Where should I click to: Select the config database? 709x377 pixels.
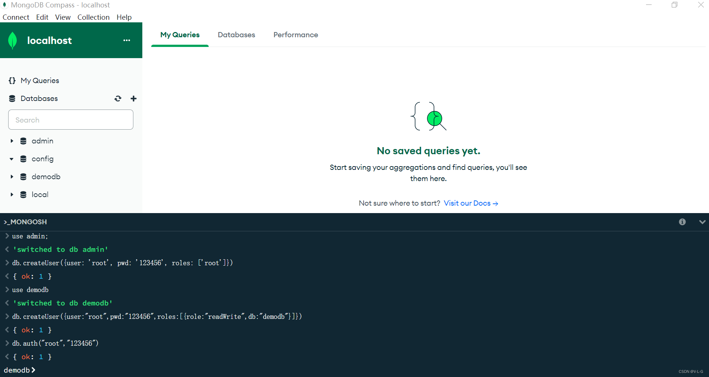[42, 159]
